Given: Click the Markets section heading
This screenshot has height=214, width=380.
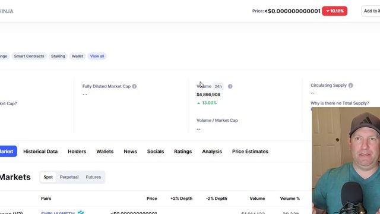Looking at the screenshot, I should [15, 177].
